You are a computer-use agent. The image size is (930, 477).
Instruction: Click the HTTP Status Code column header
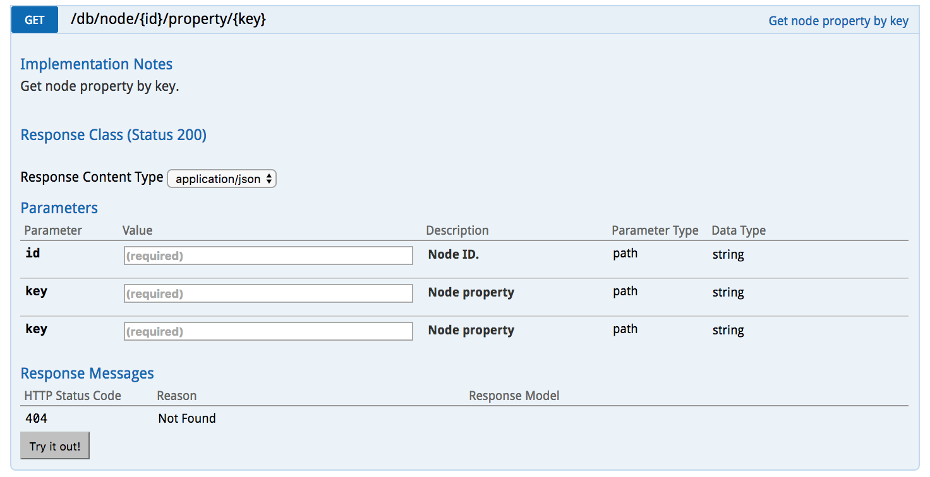coord(73,396)
